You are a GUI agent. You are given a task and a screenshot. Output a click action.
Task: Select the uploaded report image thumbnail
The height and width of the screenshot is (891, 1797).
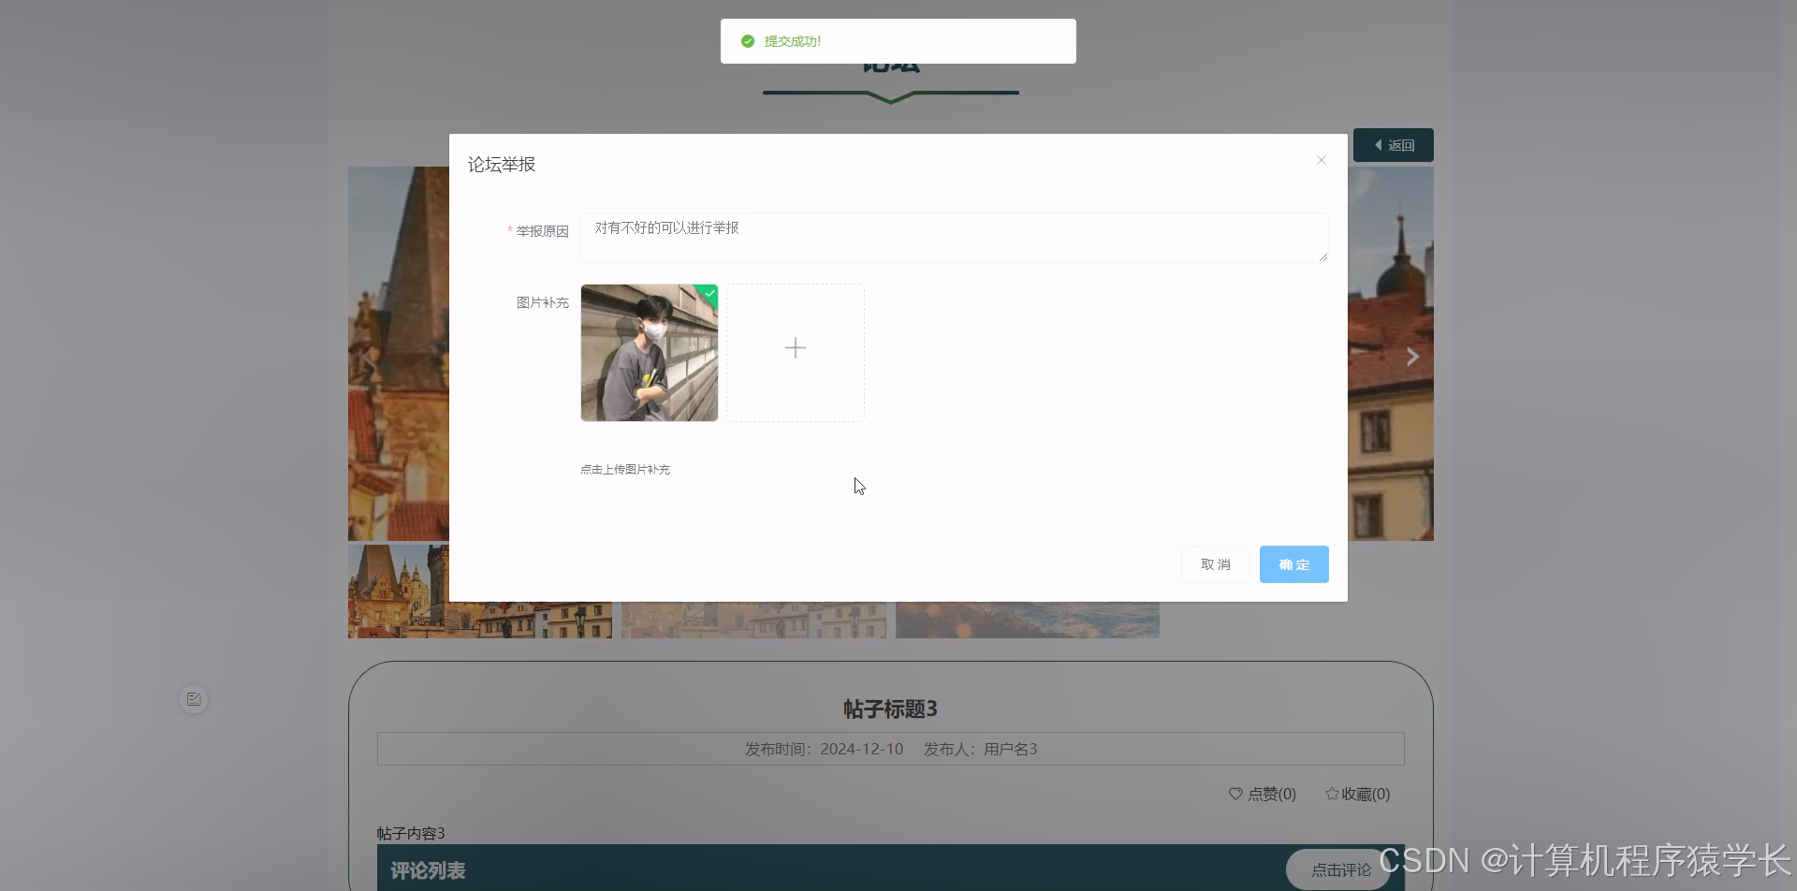coord(649,352)
